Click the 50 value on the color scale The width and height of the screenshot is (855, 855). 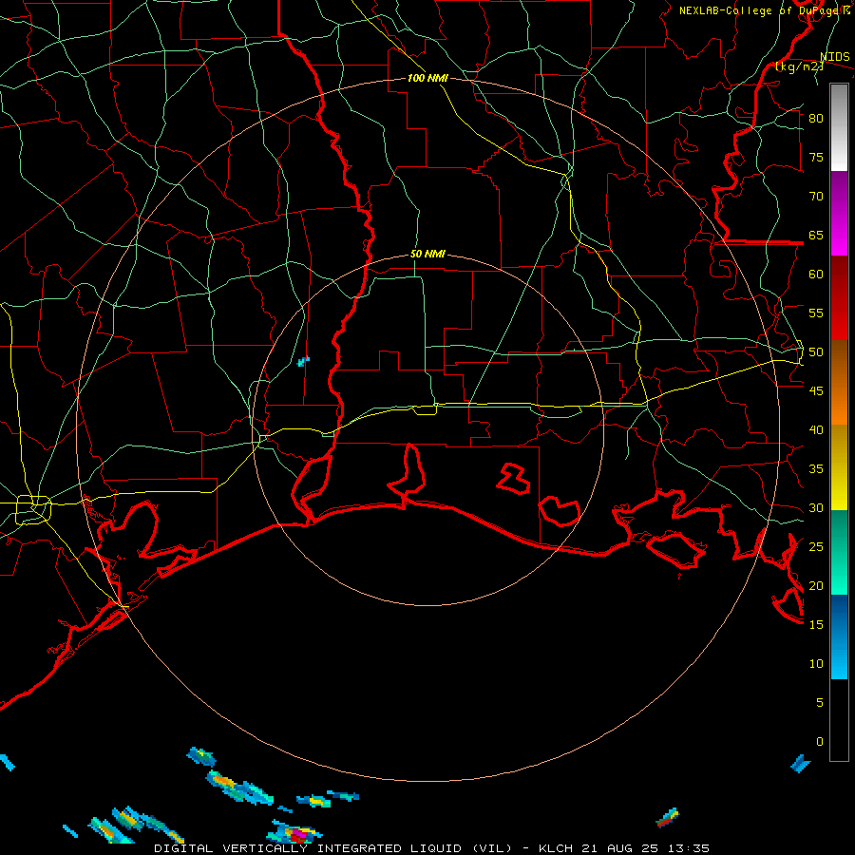tap(816, 352)
